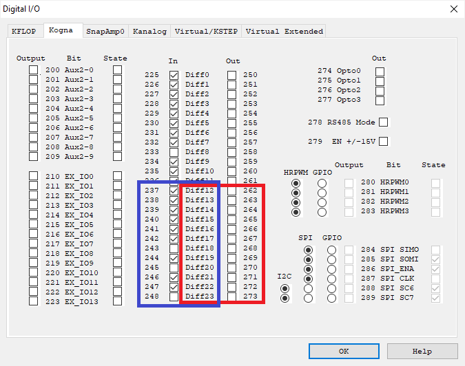Set HRPWM0 to GPIO mode
Viewport: 465px width, 366px height.
click(x=322, y=183)
